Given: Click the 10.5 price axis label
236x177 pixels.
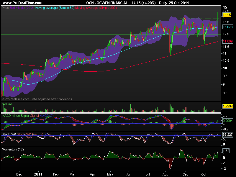Looking at the screenshot, I should [226, 60].
